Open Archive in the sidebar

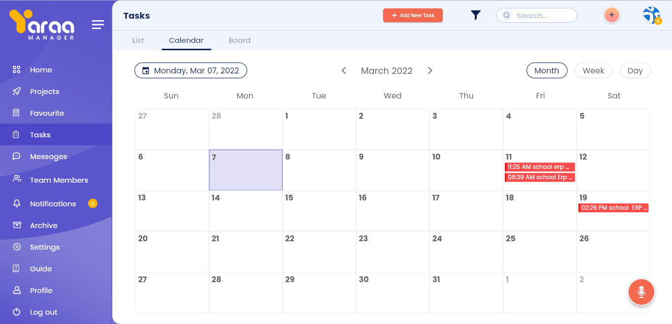tap(43, 226)
